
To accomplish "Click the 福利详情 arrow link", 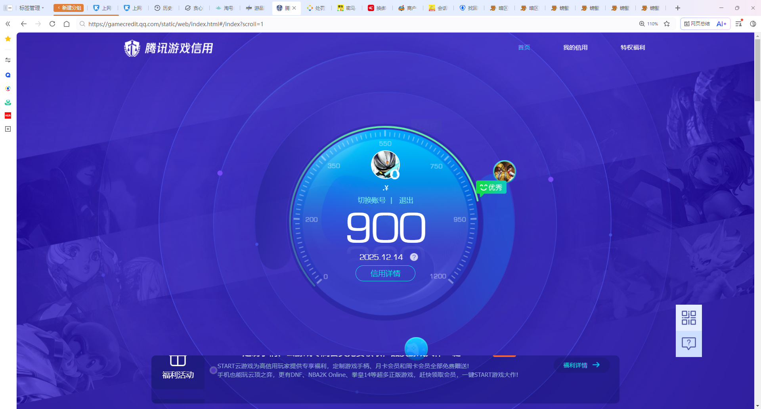I will pos(581,365).
